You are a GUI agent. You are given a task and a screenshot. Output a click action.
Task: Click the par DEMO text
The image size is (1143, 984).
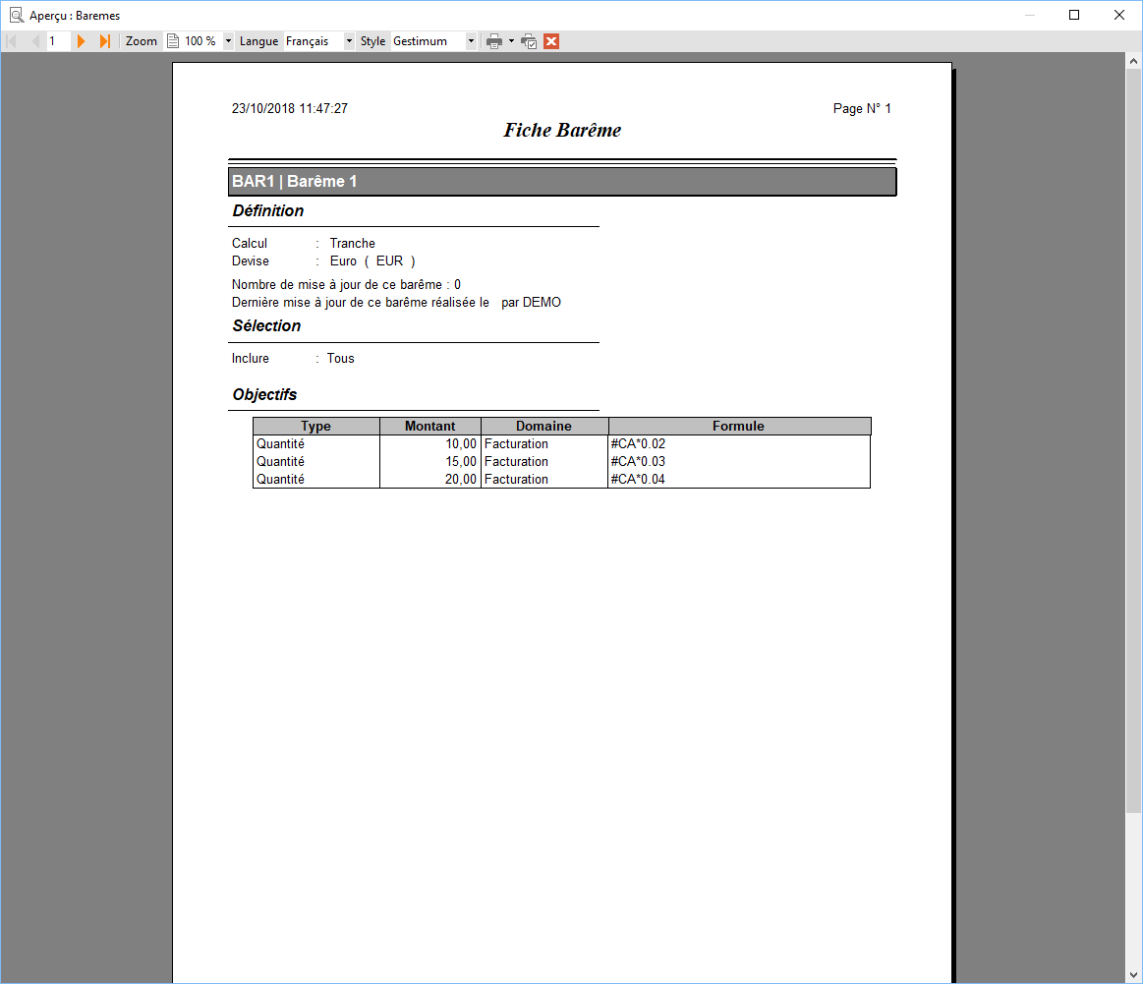(531, 303)
